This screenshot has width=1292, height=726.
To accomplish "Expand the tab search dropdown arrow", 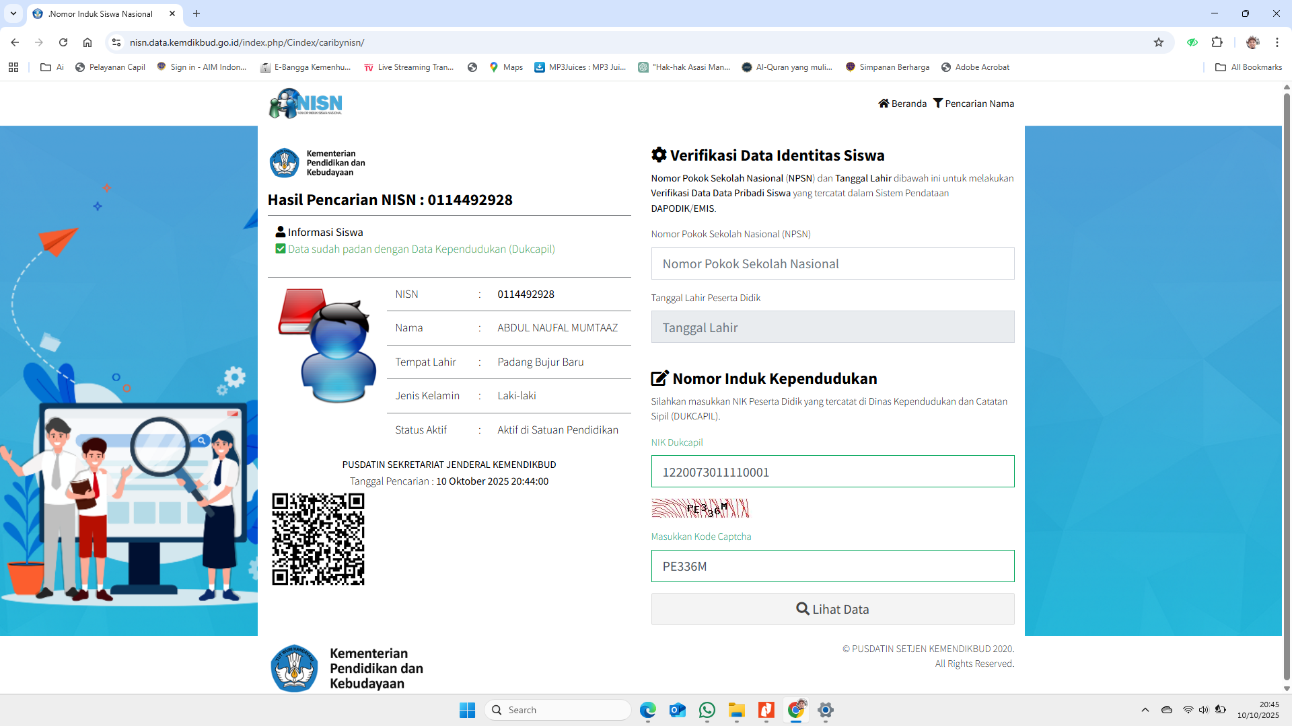I will 13,13.
